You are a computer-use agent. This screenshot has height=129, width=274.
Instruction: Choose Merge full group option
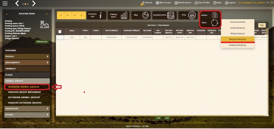237,33
